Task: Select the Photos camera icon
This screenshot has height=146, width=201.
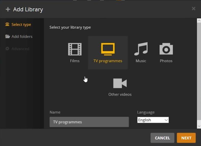Action: 166,49
